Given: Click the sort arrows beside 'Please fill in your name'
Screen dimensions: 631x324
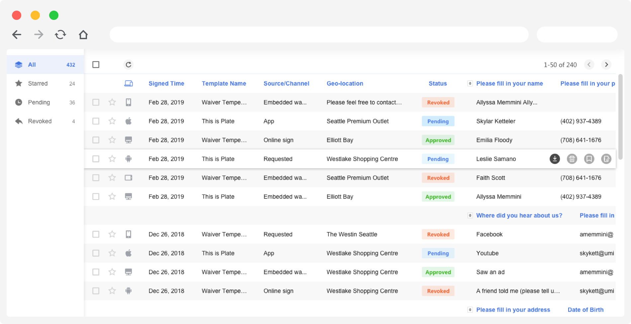Looking at the screenshot, I should point(470,83).
